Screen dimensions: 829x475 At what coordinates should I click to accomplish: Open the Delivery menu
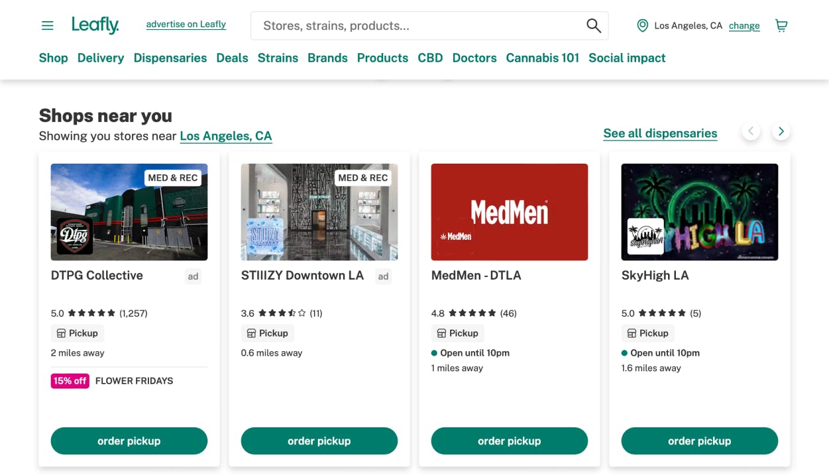click(101, 58)
